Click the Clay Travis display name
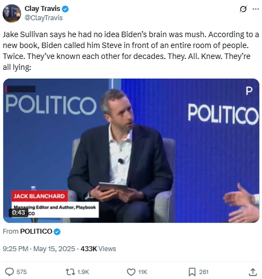The width and height of the screenshot is (262, 279). pyautogui.click(x=42, y=9)
